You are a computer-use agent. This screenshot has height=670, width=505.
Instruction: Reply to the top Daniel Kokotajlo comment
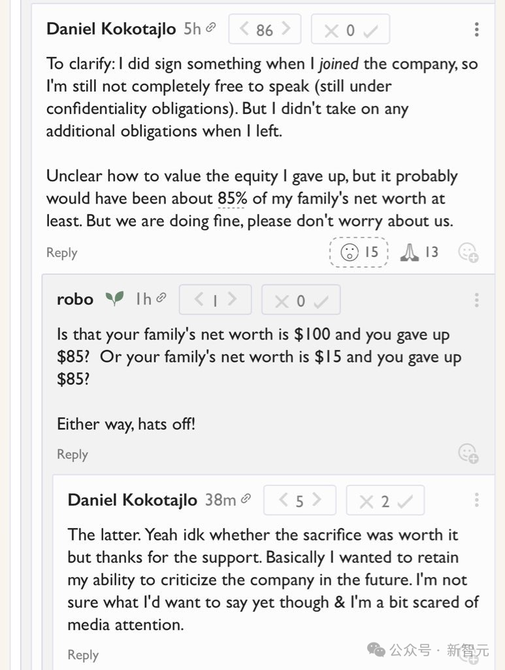point(61,253)
